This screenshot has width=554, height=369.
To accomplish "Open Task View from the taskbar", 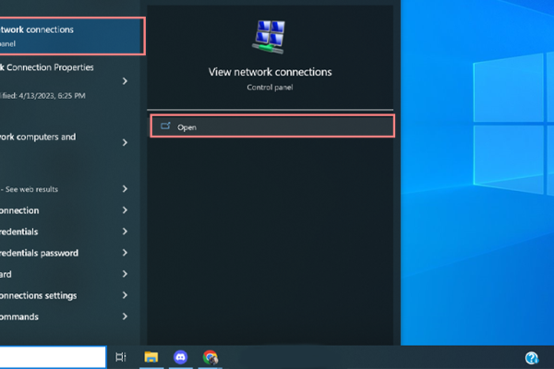I will tap(121, 357).
